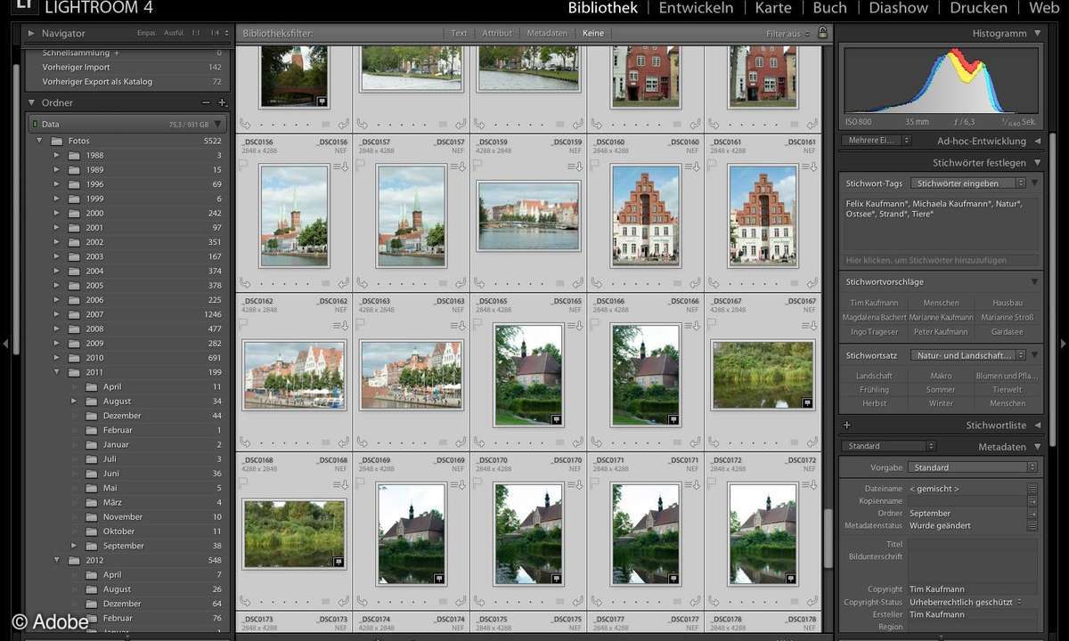Open the Drucken module

point(978,8)
